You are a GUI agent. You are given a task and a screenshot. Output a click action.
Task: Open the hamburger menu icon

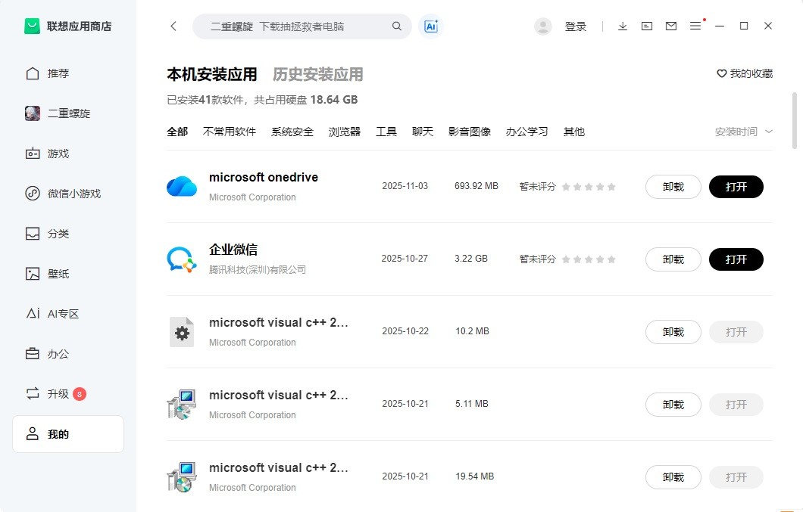pos(695,26)
